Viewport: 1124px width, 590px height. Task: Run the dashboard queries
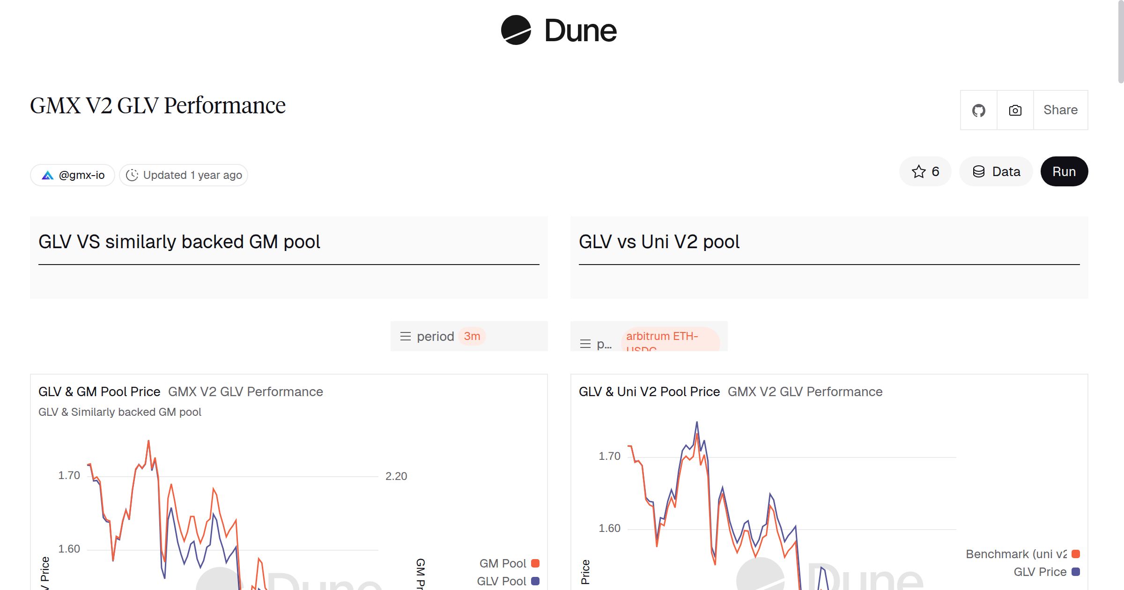1065,171
